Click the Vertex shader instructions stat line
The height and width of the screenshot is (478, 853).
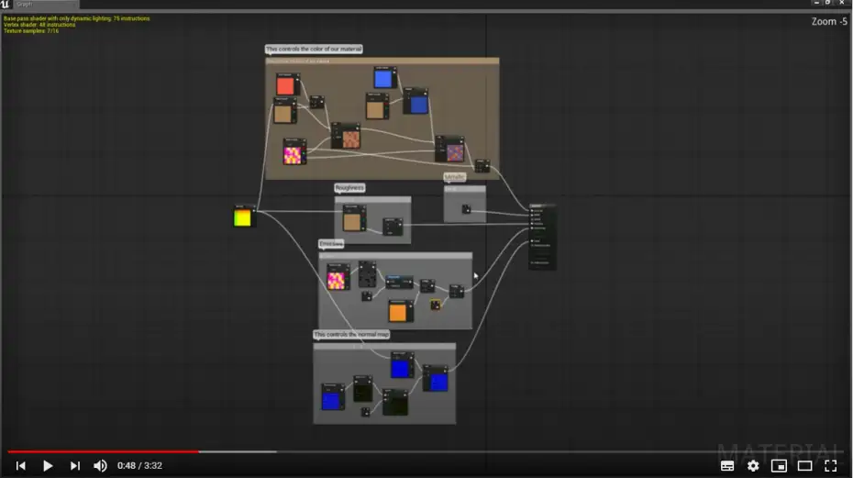click(39, 25)
